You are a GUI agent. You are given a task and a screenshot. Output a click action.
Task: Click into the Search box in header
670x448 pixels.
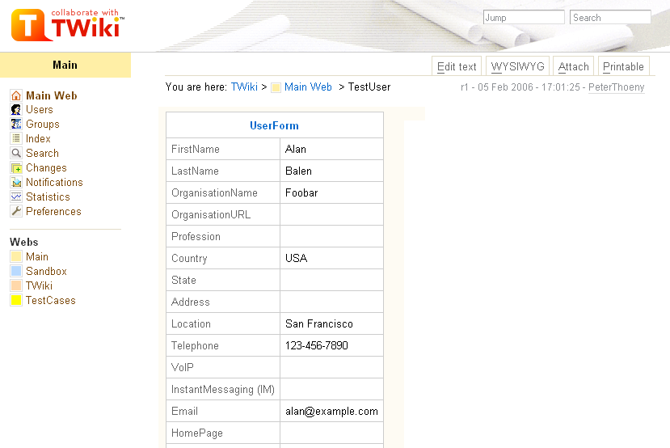pyautogui.click(x=609, y=18)
